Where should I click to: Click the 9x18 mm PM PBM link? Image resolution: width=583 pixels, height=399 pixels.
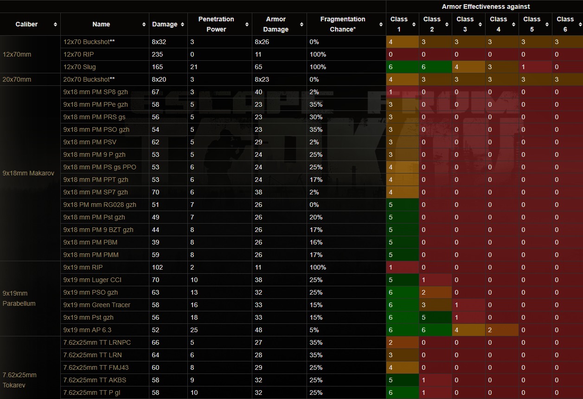90,242
